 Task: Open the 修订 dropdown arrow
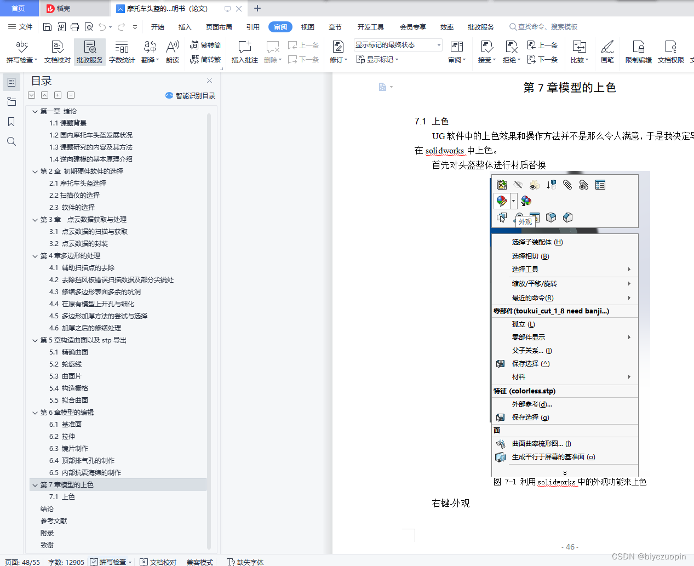(347, 59)
